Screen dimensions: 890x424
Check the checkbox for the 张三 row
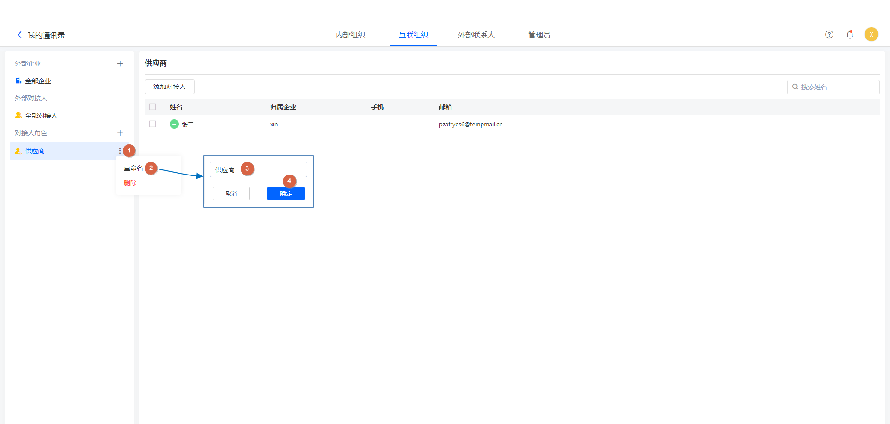[153, 124]
